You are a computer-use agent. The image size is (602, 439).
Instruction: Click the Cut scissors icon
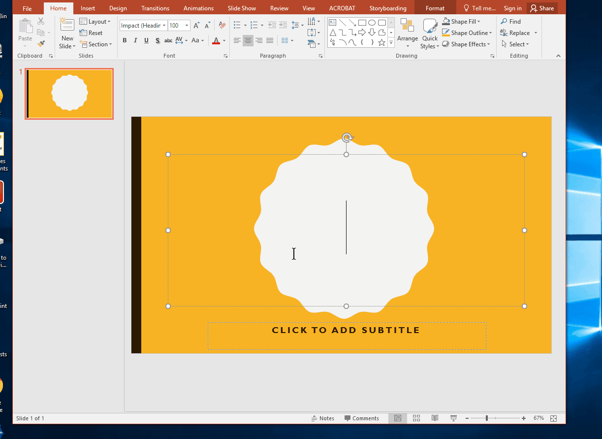point(41,21)
